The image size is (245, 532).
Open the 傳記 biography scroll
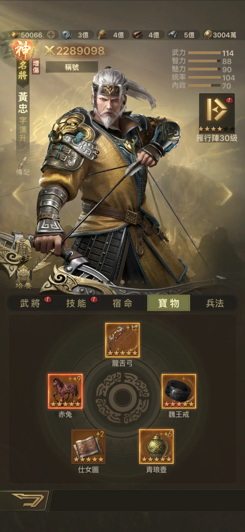tap(23, 166)
